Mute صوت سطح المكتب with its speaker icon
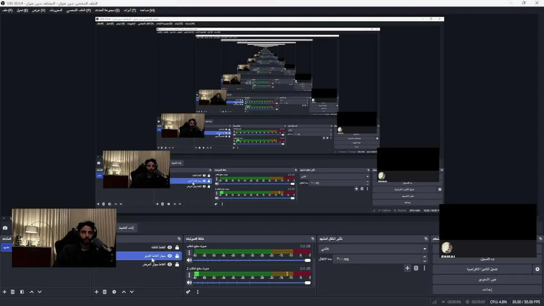544x306 pixels. (190, 260)
